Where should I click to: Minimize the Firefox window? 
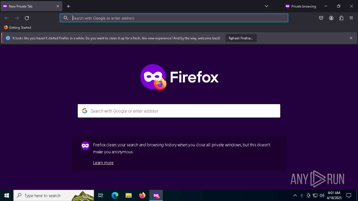pos(326,6)
